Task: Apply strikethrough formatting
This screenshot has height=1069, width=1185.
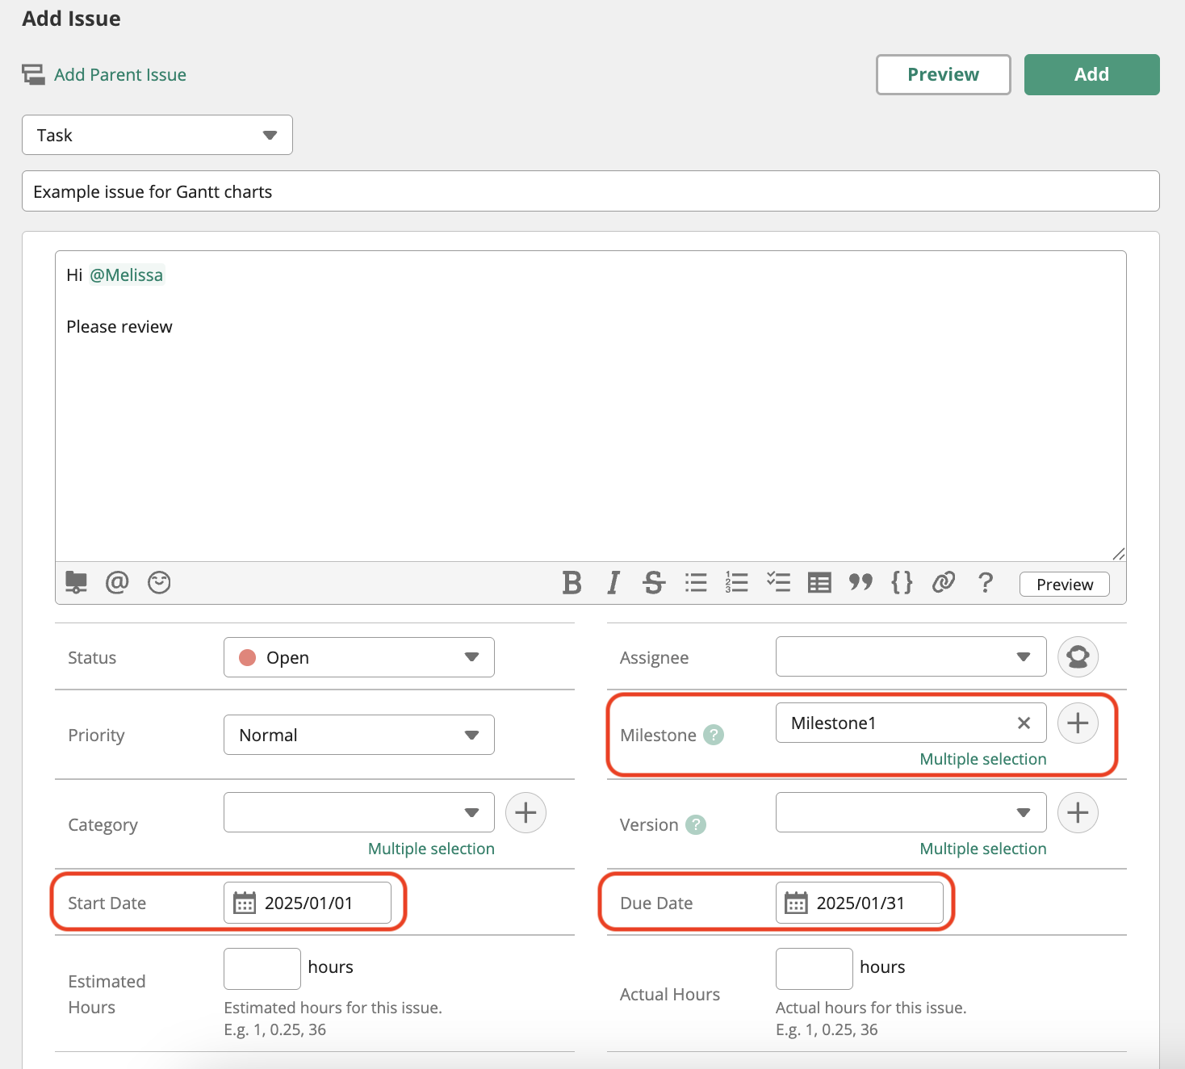Action: tap(654, 582)
